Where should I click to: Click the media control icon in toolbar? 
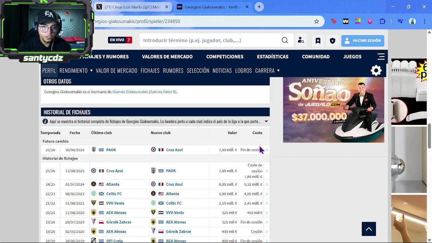tap(400, 21)
